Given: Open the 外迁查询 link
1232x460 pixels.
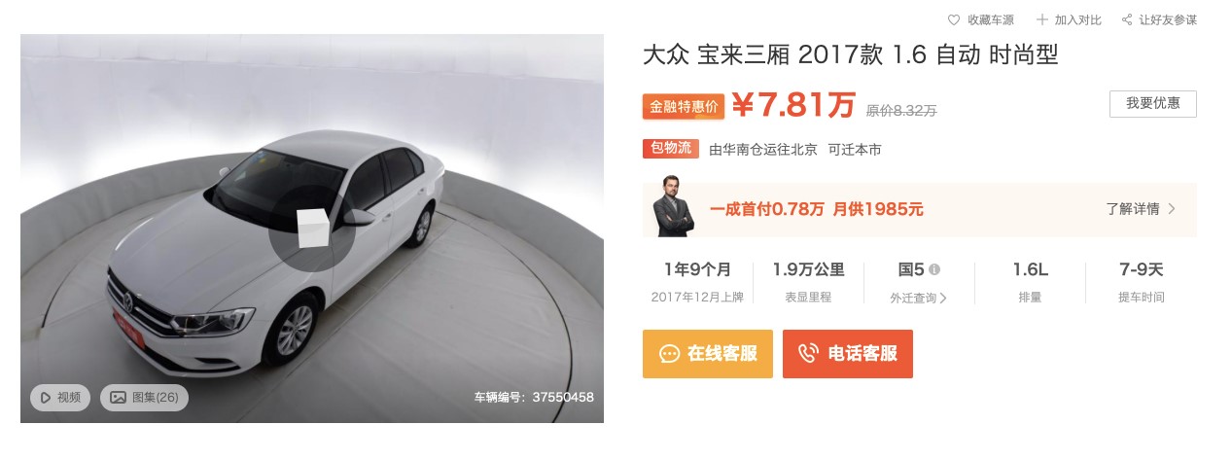Looking at the screenshot, I should pyautogui.click(x=918, y=298).
